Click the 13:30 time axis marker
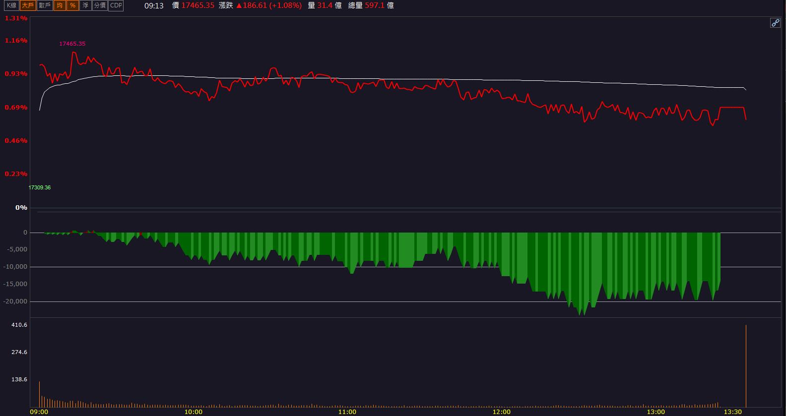 [733, 412]
